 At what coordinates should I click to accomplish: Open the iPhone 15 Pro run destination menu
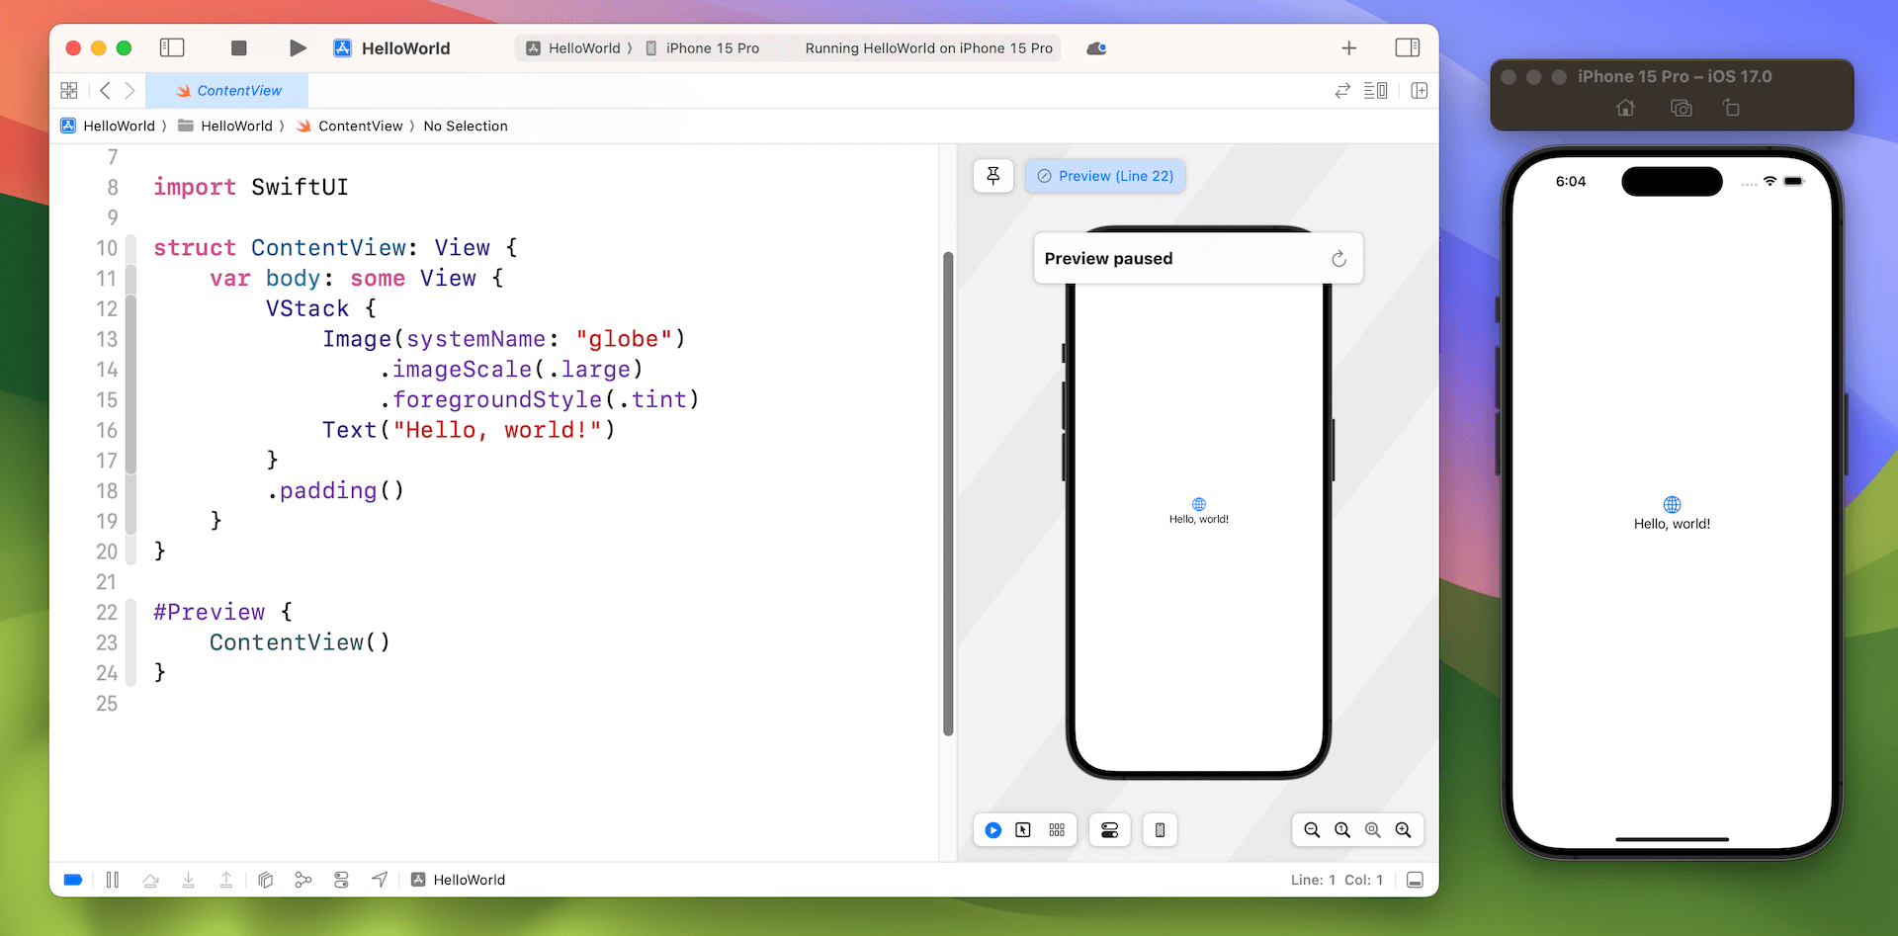[712, 48]
